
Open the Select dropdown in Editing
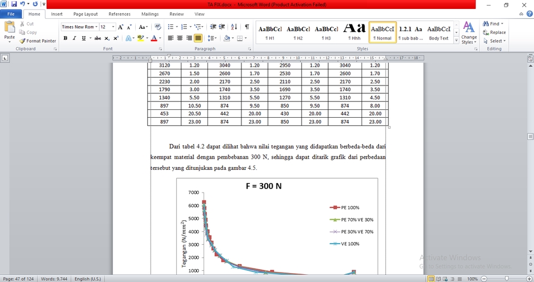pos(494,41)
